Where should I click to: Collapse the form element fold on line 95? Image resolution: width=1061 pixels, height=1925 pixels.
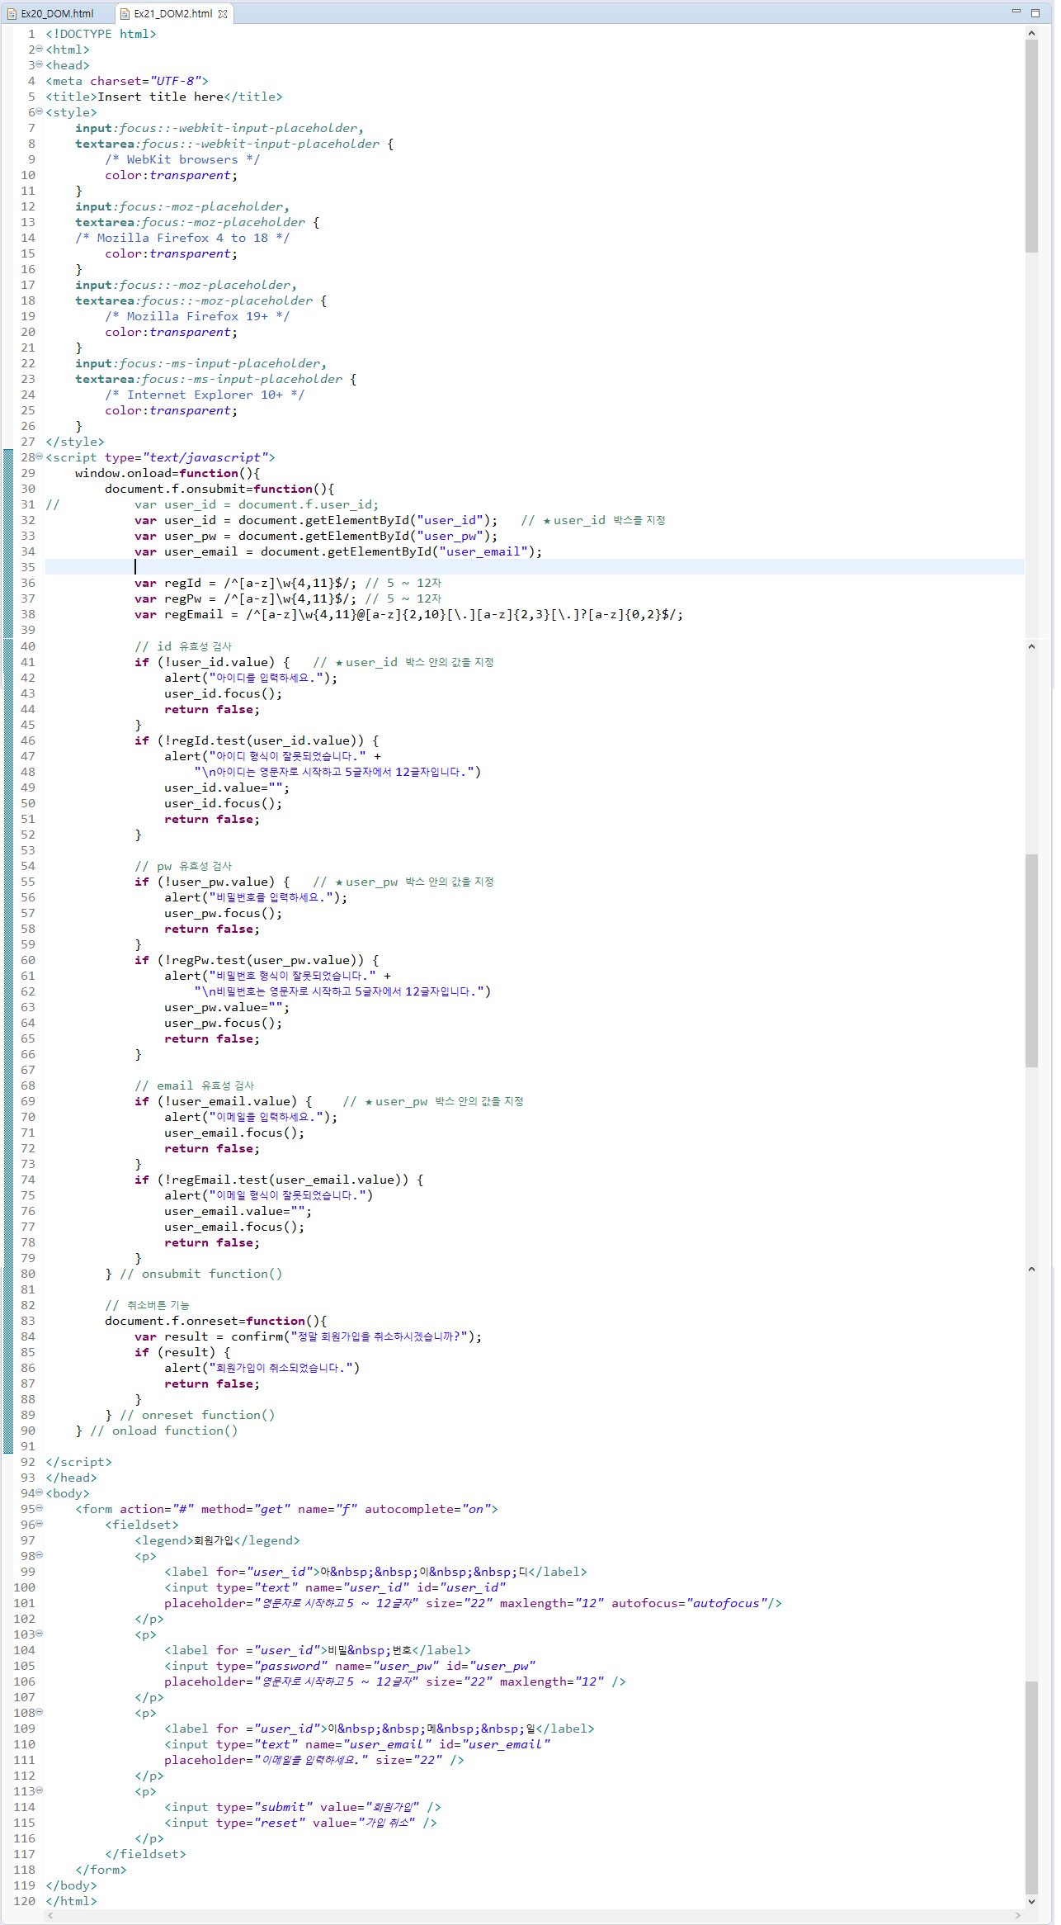[x=40, y=1508]
